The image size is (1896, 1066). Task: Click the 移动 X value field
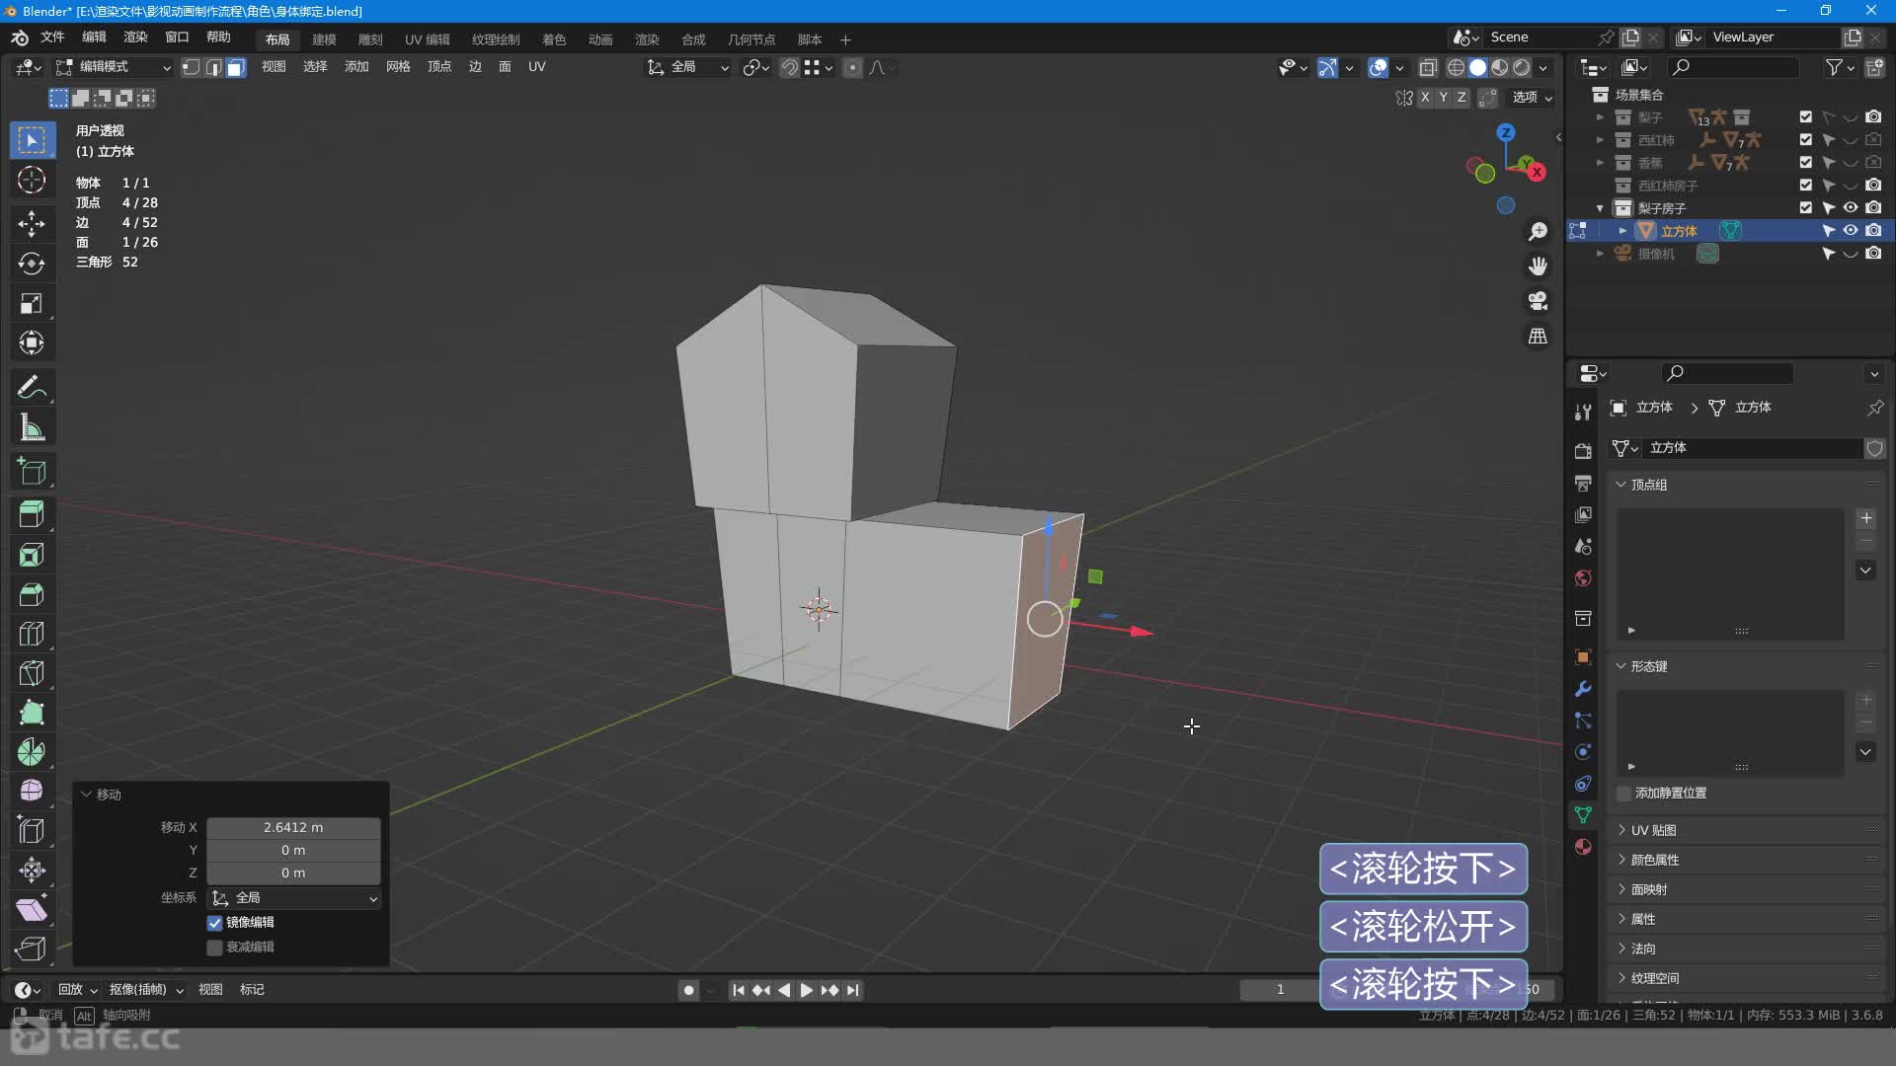(293, 828)
